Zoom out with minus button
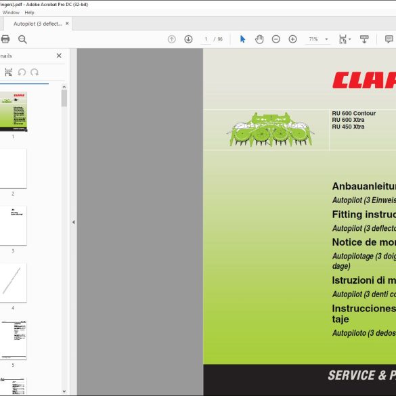The height and width of the screenshot is (396, 396). [276, 39]
